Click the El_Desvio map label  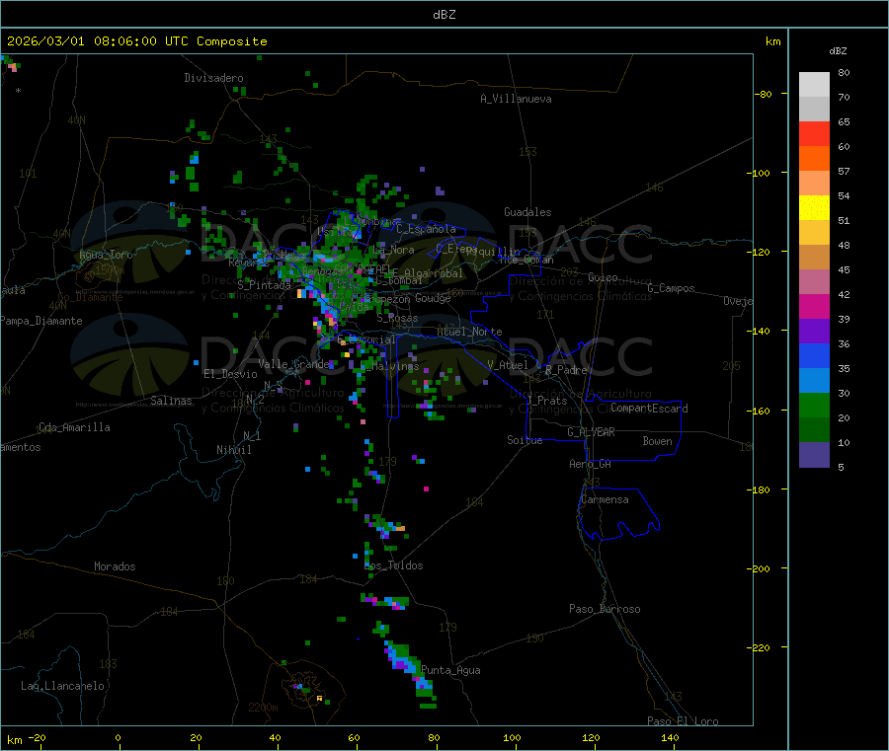[x=231, y=374]
